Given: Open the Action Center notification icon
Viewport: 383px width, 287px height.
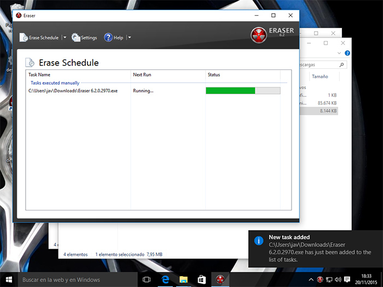Looking at the screenshot, I should click(347, 279).
